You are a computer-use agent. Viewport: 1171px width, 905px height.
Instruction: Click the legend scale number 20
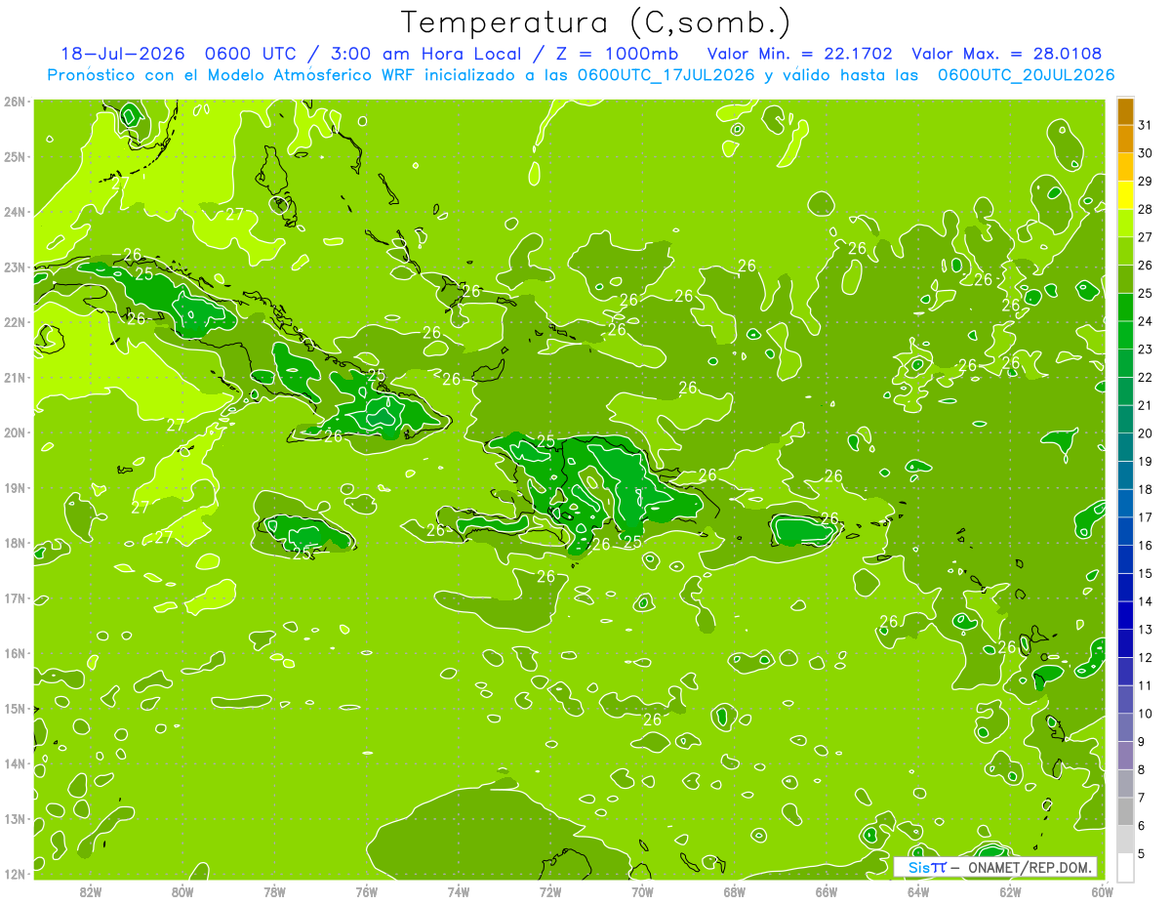pos(1146,432)
